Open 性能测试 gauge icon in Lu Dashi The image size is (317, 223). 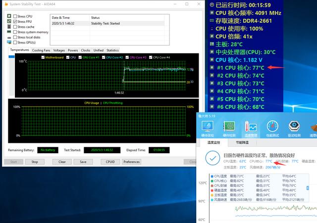(x=272, y=129)
